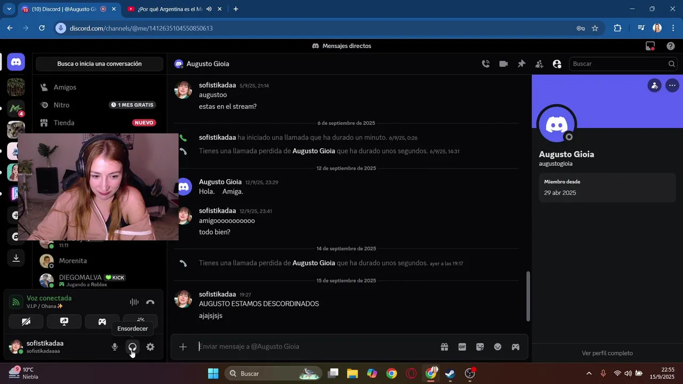Send a gift with the gift icon

tap(444, 347)
